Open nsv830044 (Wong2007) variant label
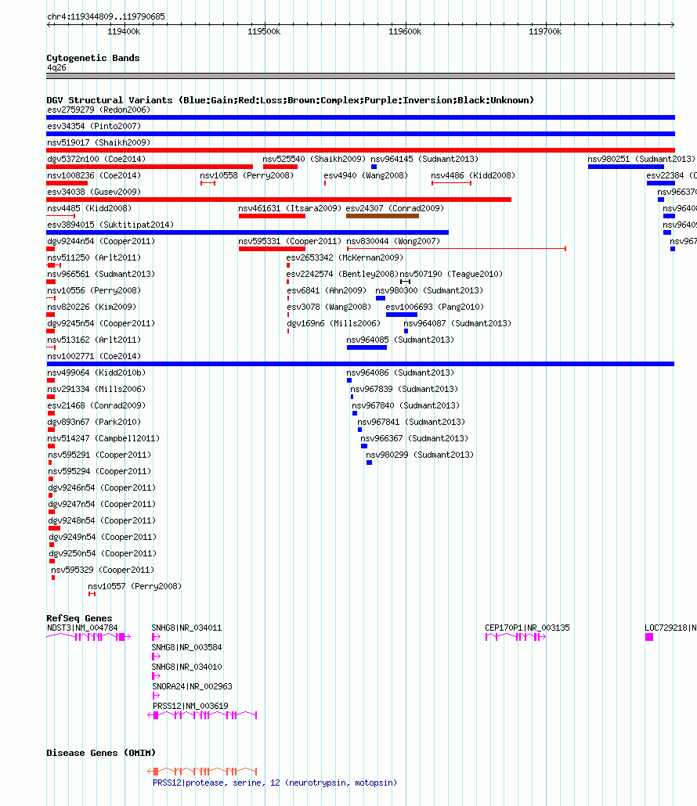697x806 pixels. click(393, 241)
